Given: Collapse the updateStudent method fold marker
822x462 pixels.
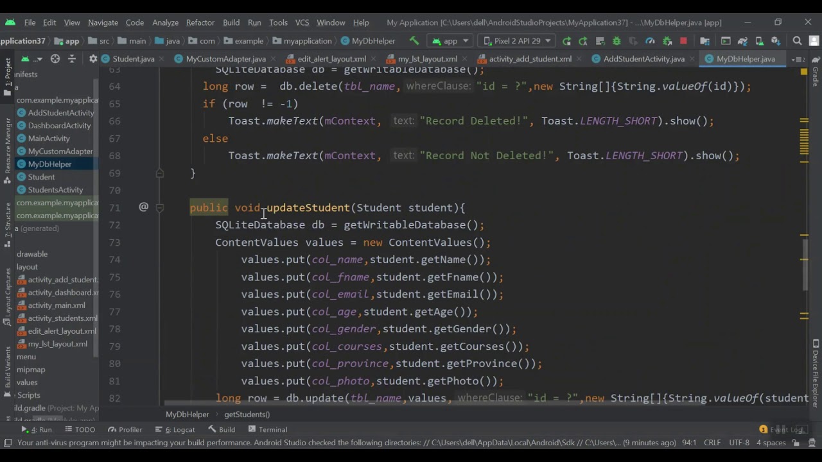Looking at the screenshot, I should 160,207.
